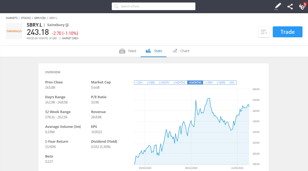Viewport: 308px width, 171px height.
Task: Click the 11/03/2021 date axis label
Action: click(x=237, y=168)
